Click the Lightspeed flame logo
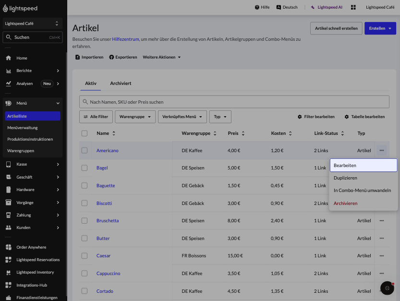 (5, 8)
